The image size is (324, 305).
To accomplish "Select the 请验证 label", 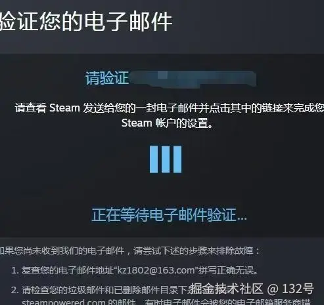I will (x=107, y=77).
